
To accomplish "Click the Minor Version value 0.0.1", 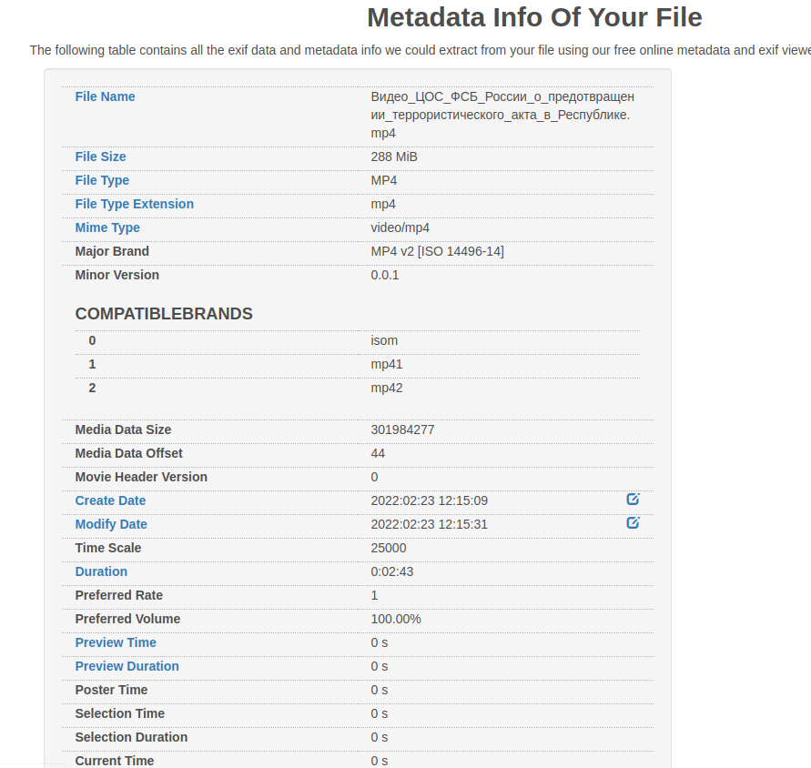I will [385, 275].
